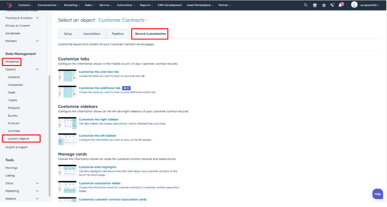Open the Help chat bubble
The width and height of the screenshot is (387, 207).
coord(377,194)
